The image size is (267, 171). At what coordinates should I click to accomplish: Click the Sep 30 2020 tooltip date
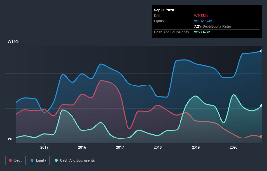tap(164, 10)
